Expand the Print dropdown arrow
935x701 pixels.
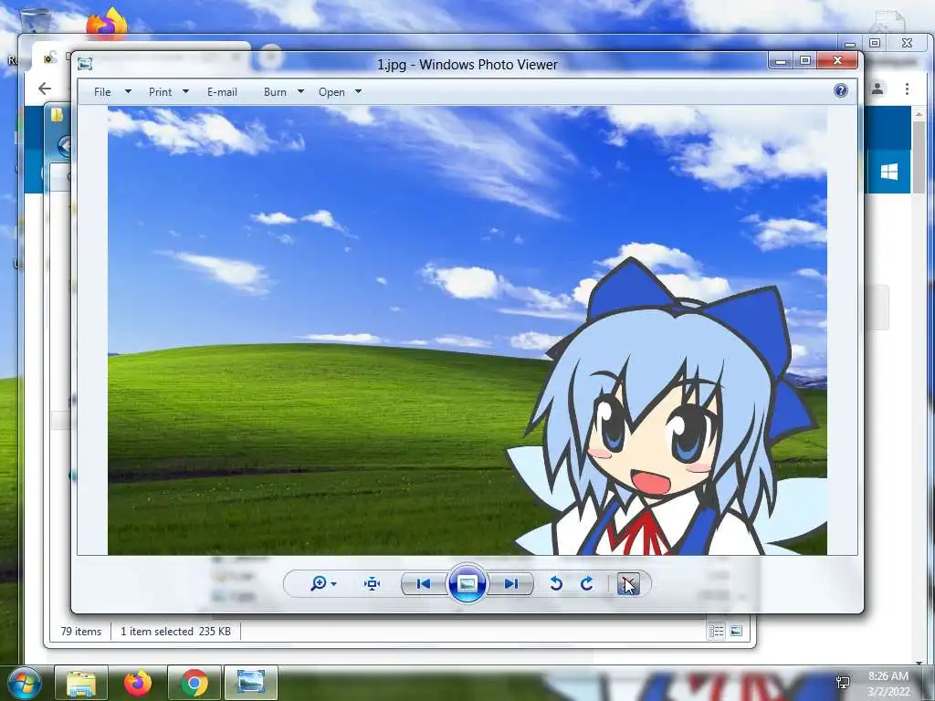(185, 92)
